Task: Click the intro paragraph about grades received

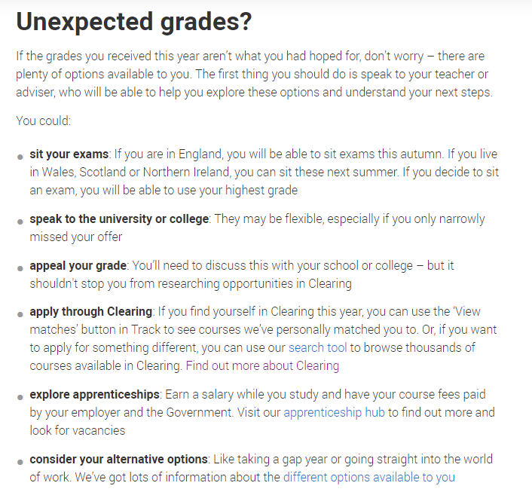Action: pyautogui.click(x=254, y=75)
